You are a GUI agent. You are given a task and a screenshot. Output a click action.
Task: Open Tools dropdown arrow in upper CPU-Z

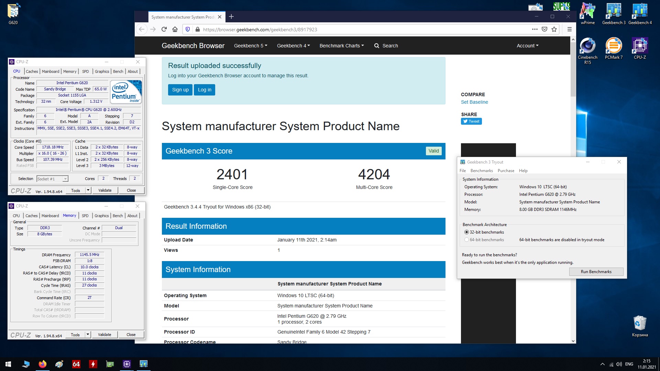(x=88, y=190)
